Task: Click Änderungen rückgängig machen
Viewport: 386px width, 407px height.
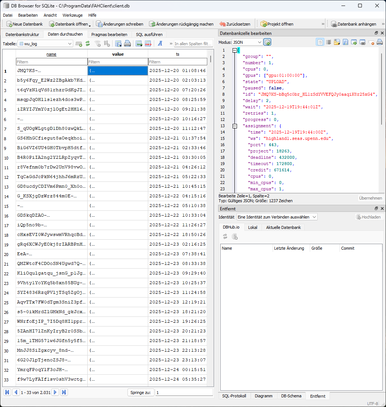Action: pos(181,24)
